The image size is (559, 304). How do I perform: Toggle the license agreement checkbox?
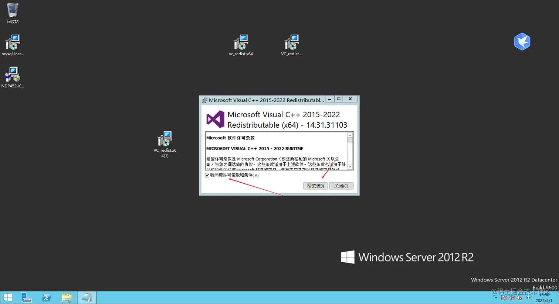coord(207,175)
